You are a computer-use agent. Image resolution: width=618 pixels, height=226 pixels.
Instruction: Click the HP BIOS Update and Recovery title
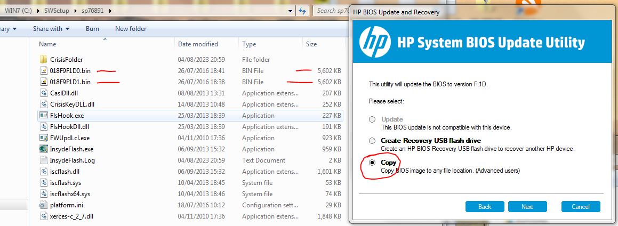coord(396,12)
